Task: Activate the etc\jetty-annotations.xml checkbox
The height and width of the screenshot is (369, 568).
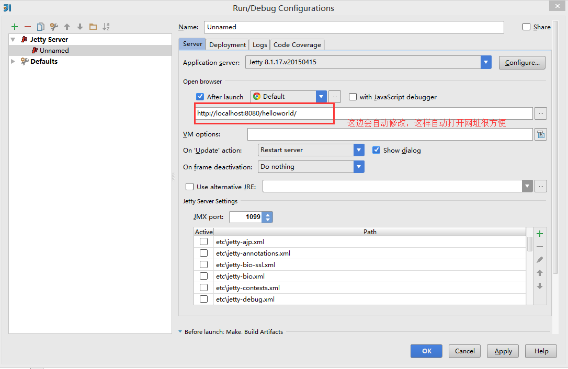Action: (203, 253)
